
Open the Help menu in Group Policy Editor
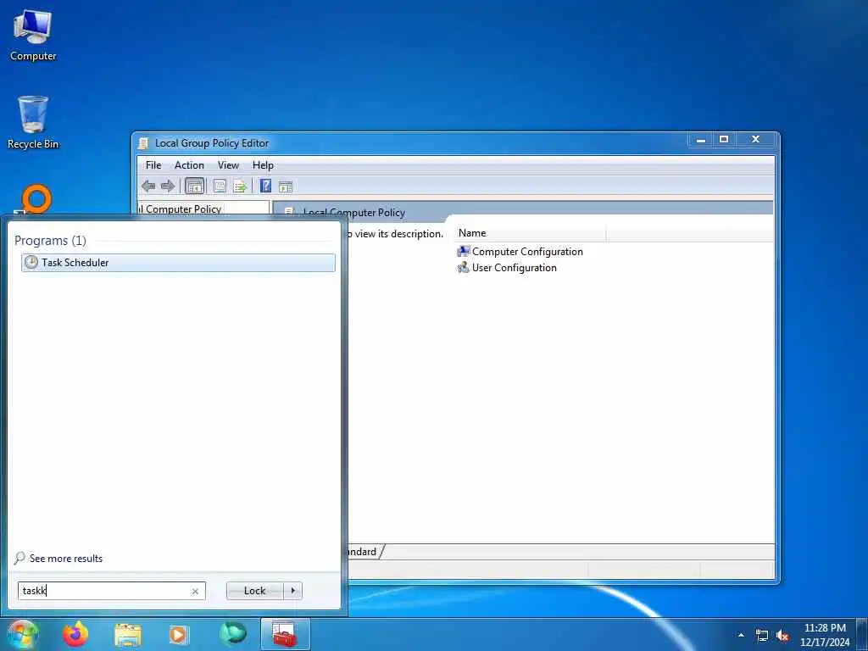263,165
